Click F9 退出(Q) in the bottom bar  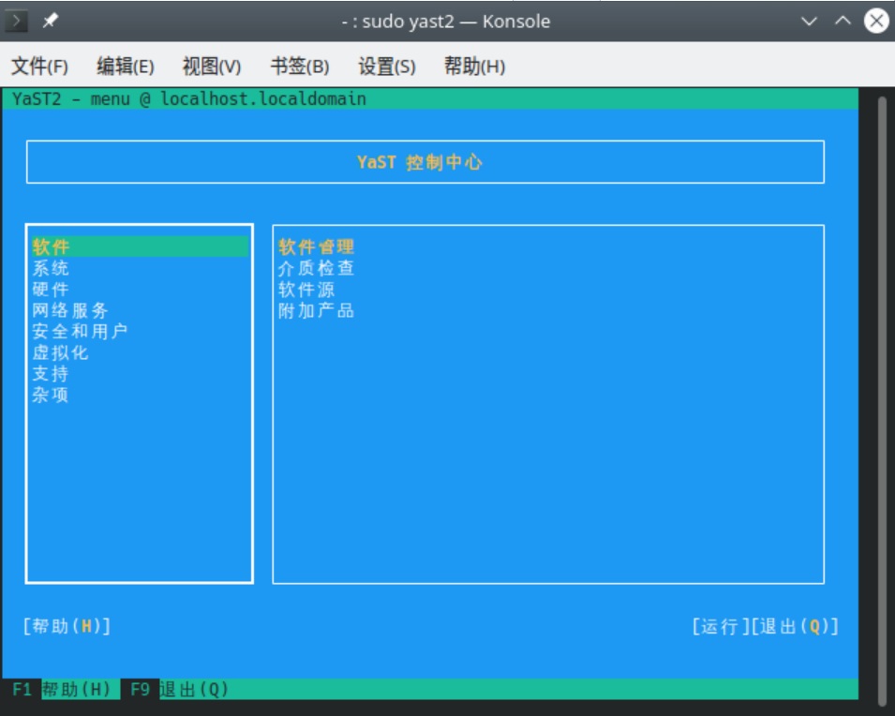pyautogui.click(x=179, y=689)
